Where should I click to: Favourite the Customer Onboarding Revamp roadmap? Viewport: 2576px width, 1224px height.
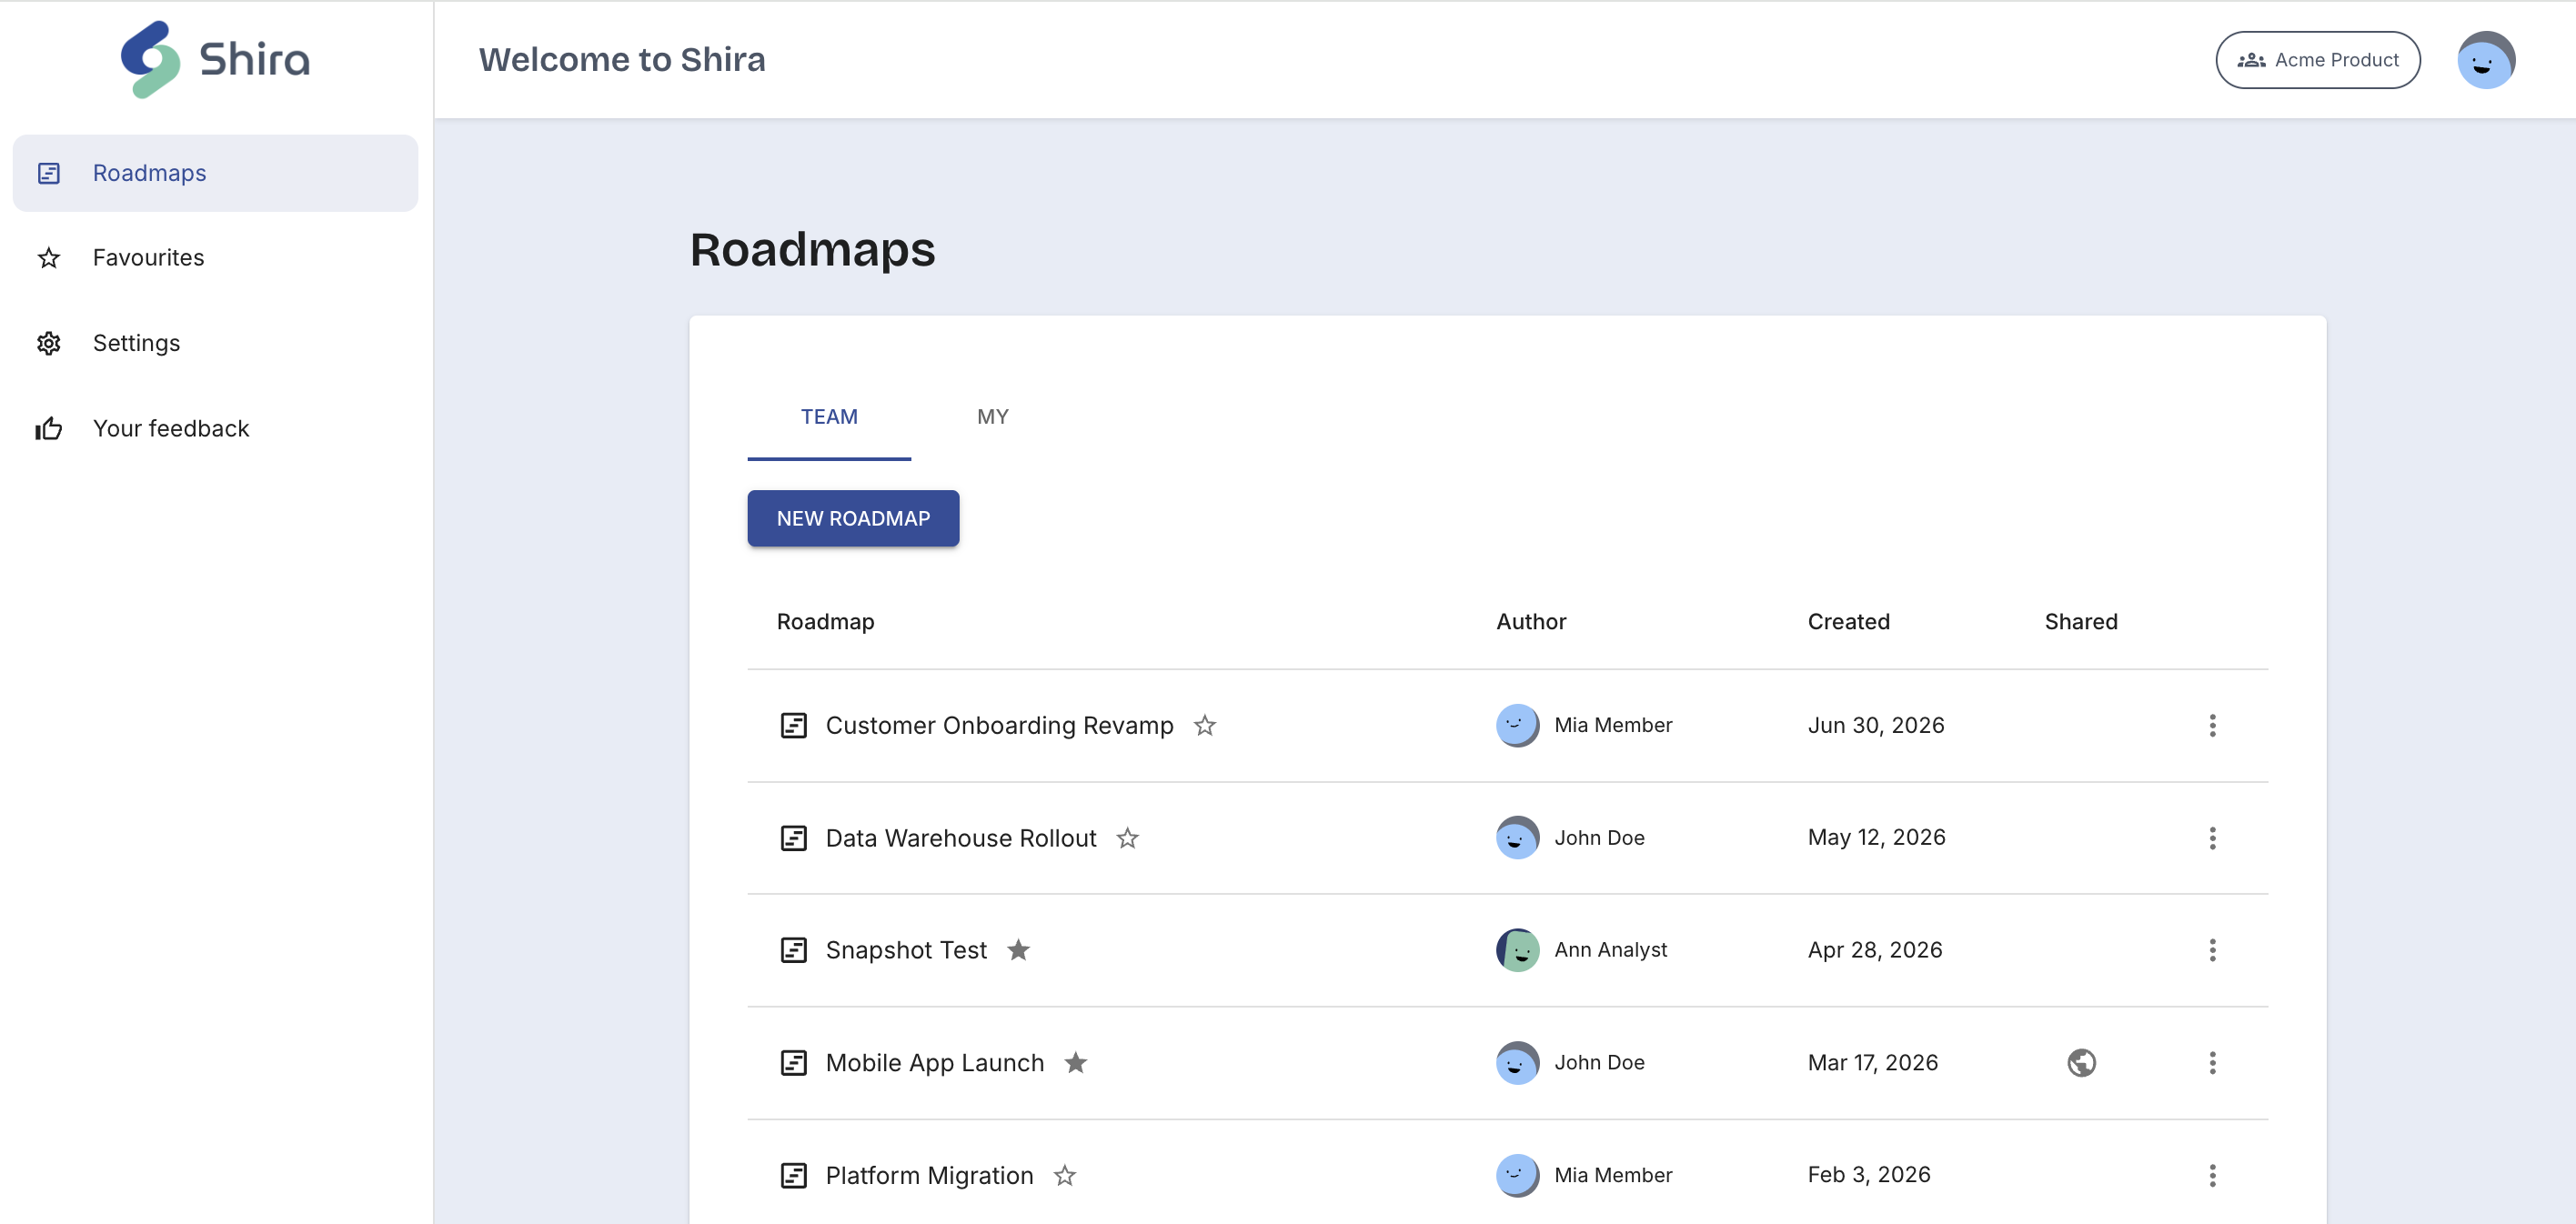pyautogui.click(x=1204, y=725)
